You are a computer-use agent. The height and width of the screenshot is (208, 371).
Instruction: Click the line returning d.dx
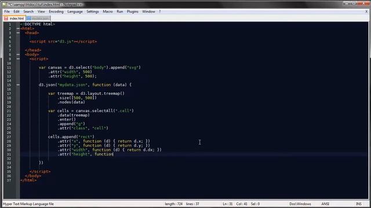point(110,150)
